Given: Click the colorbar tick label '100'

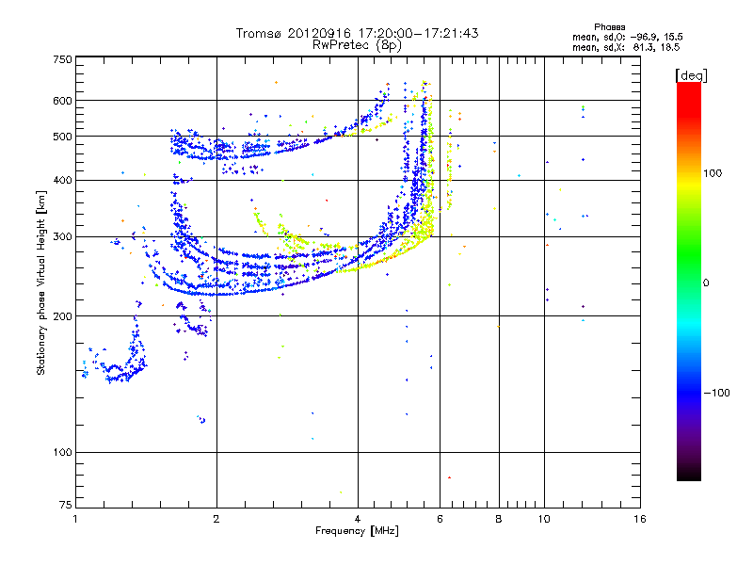Looking at the screenshot, I should tap(713, 173).
